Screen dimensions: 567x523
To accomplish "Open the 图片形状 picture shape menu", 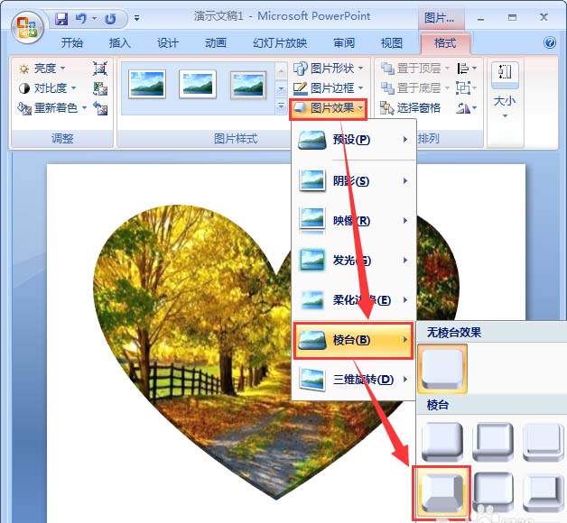I will pyautogui.click(x=328, y=69).
